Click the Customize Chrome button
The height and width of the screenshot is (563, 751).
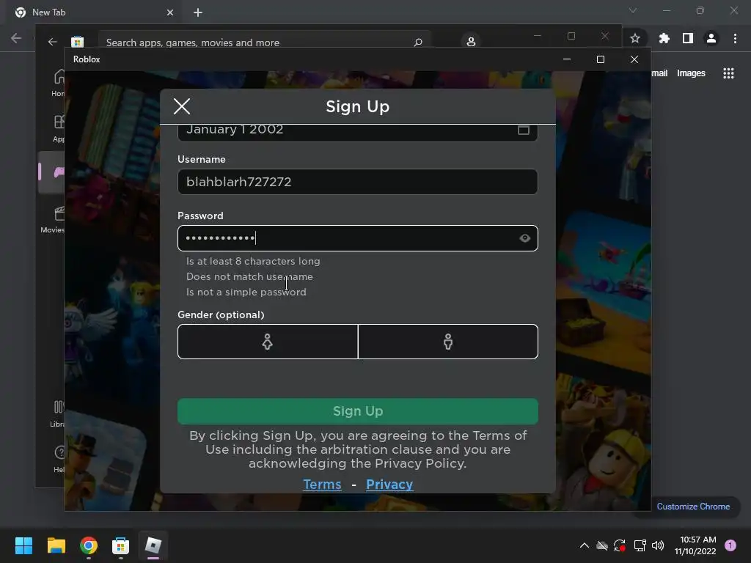coord(693,507)
